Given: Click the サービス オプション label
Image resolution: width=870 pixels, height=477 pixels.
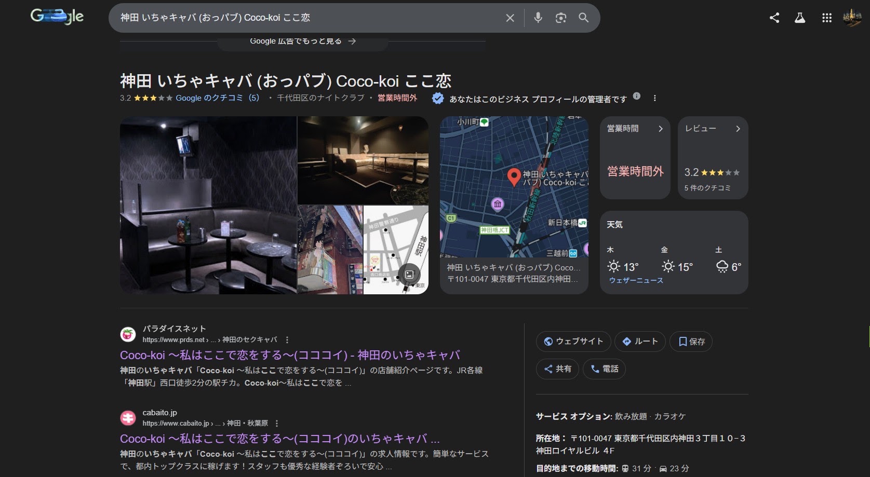Looking at the screenshot, I should (574, 417).
